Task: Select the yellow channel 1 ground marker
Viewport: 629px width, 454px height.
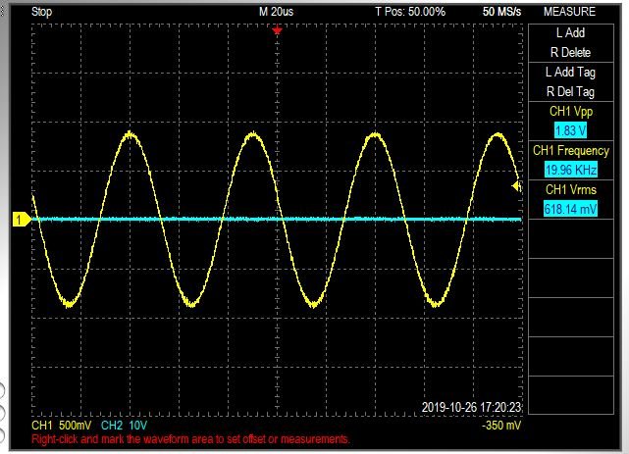Action: click(22, 220)
